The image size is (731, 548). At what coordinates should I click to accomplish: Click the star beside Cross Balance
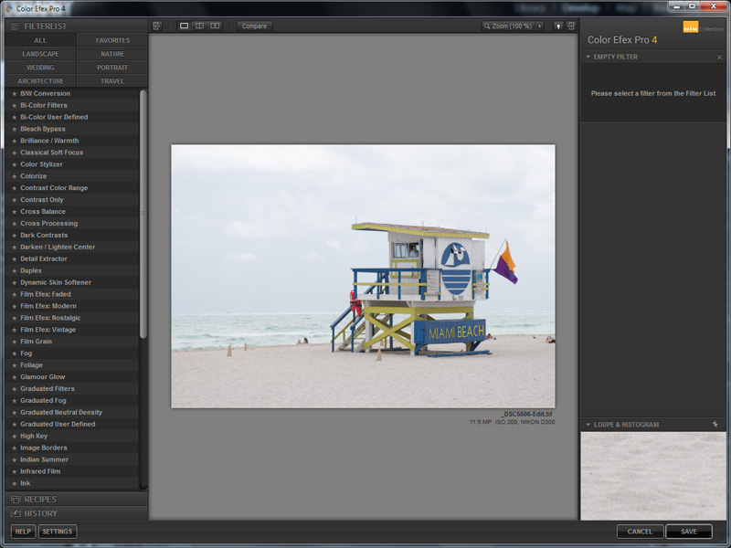pos(15,212)
